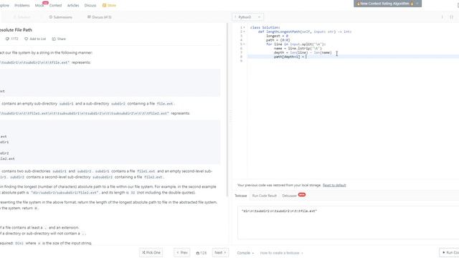Open the Discuss (413) tab
The width and height of the screenshot is (459, 258).
coord(99,17)
